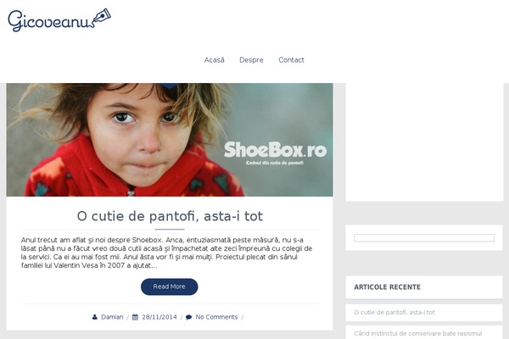Click the Gicoveanu logo
509x339 pixels.
(x=59, y=20)
